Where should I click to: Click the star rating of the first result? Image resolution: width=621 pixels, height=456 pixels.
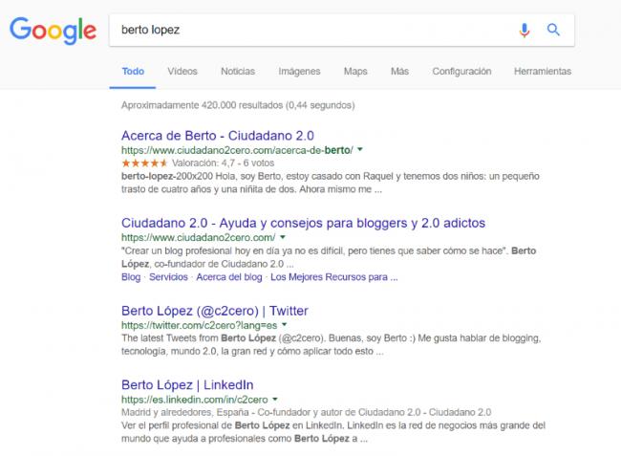tap(139, 163)
